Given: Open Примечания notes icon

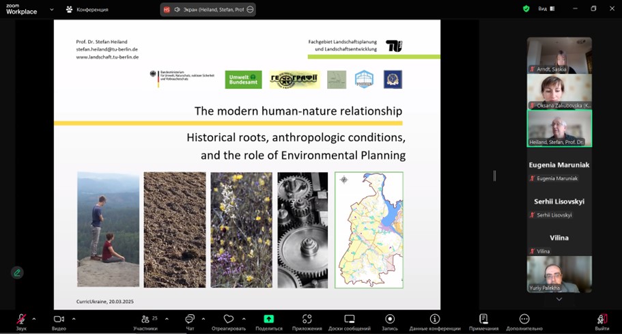Looking at the screenshot, I should pyautogui.click(x=483, y=320).
